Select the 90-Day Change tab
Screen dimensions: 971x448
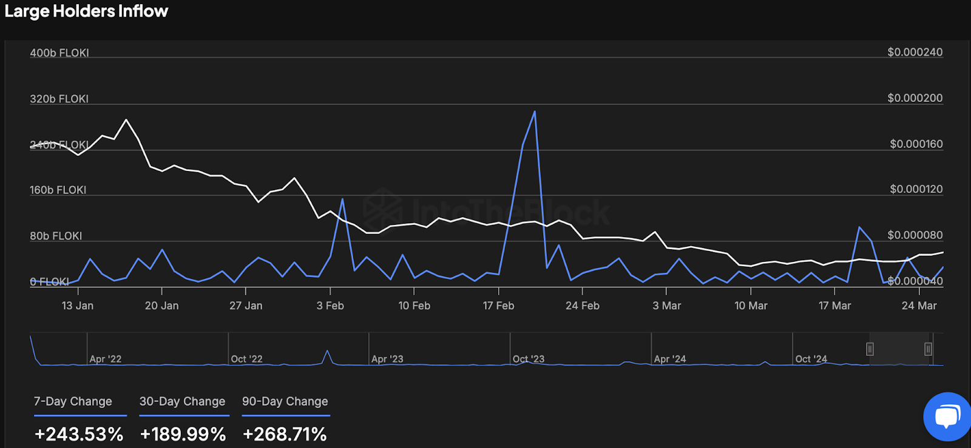point(285,401)
